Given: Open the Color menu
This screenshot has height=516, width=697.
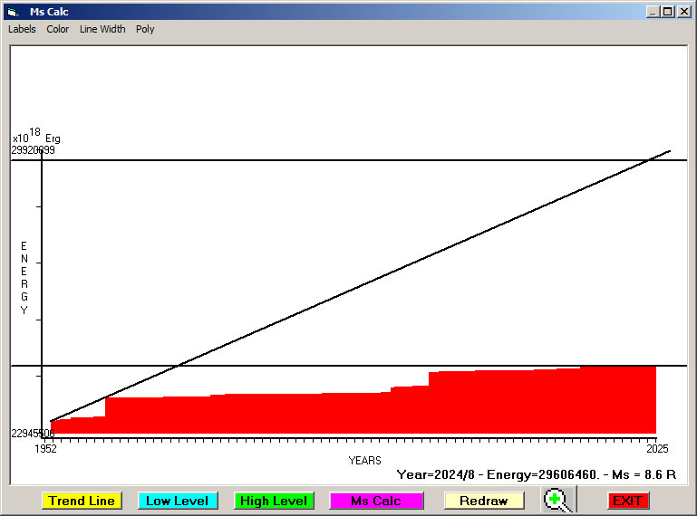Looking at the screenshot, I should (58, 29).
